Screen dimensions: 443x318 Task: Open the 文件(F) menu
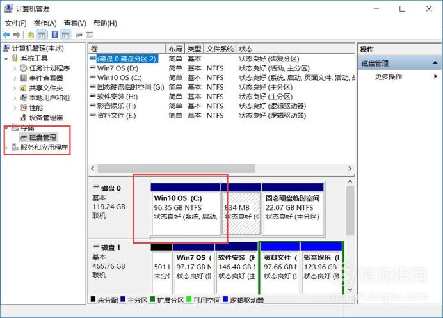16,23
